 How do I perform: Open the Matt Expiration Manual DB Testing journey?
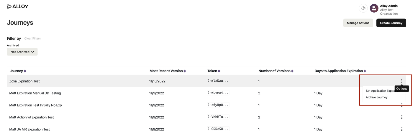point(35,93)
